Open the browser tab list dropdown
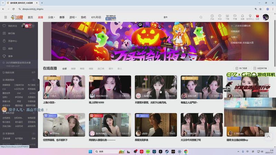 pos(3,3)
